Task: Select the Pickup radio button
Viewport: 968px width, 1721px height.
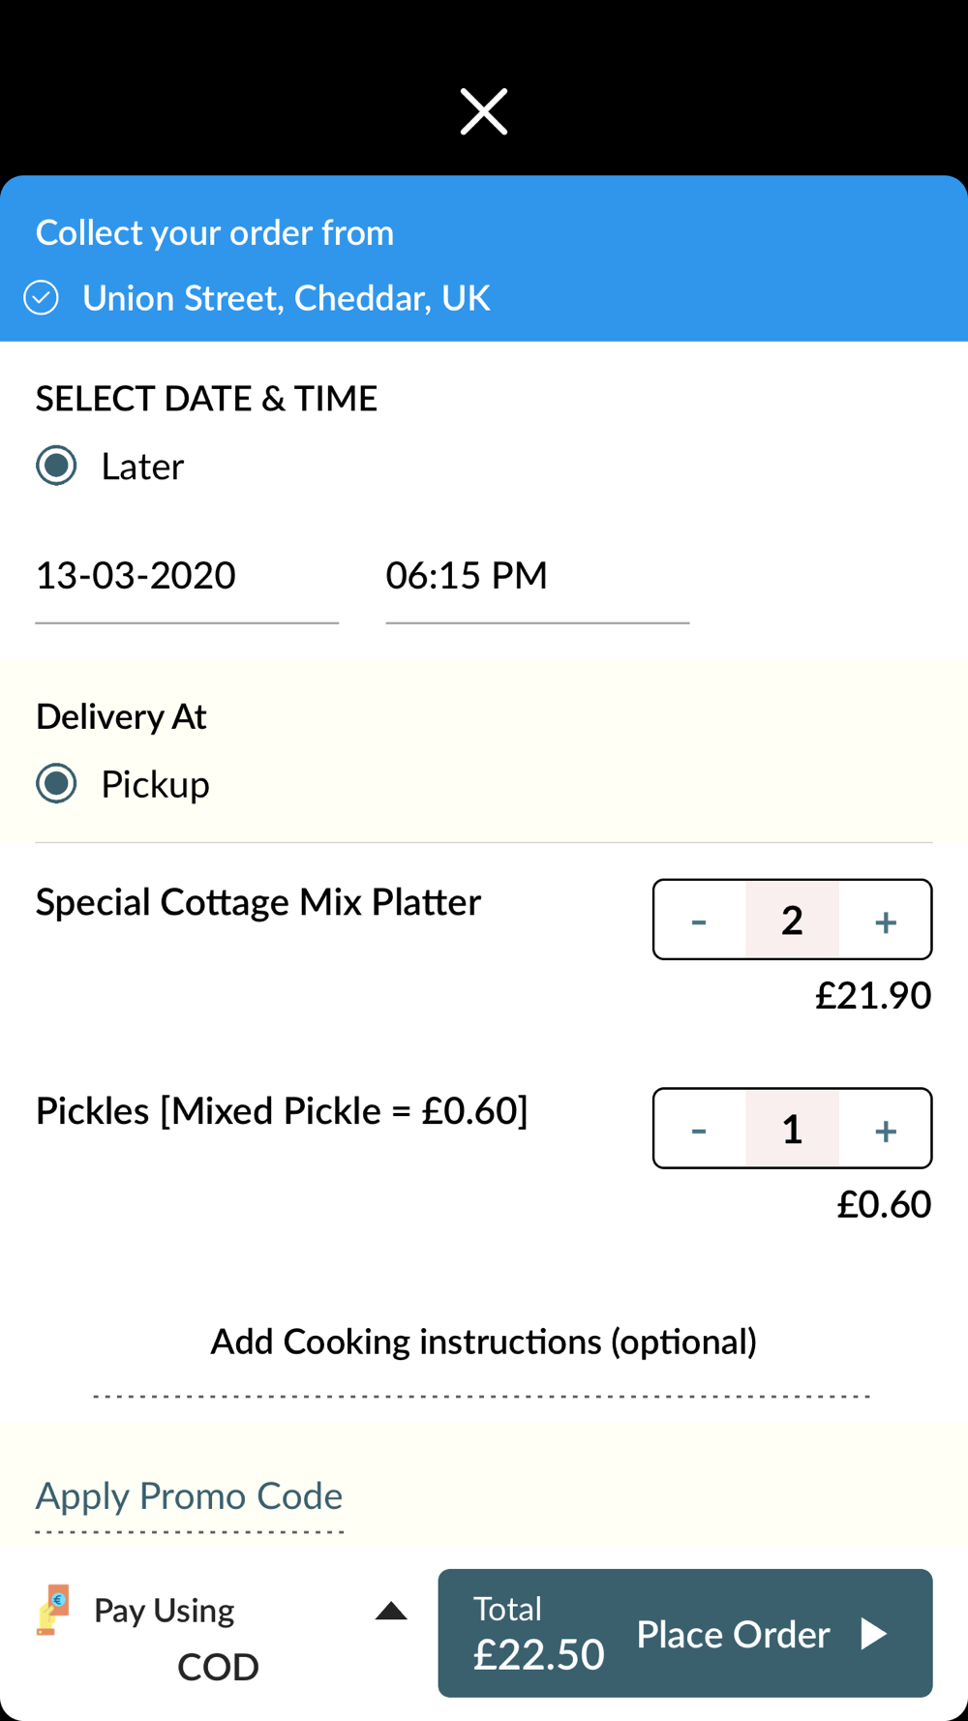Action: pyautogui.click(x=56, y=783)
